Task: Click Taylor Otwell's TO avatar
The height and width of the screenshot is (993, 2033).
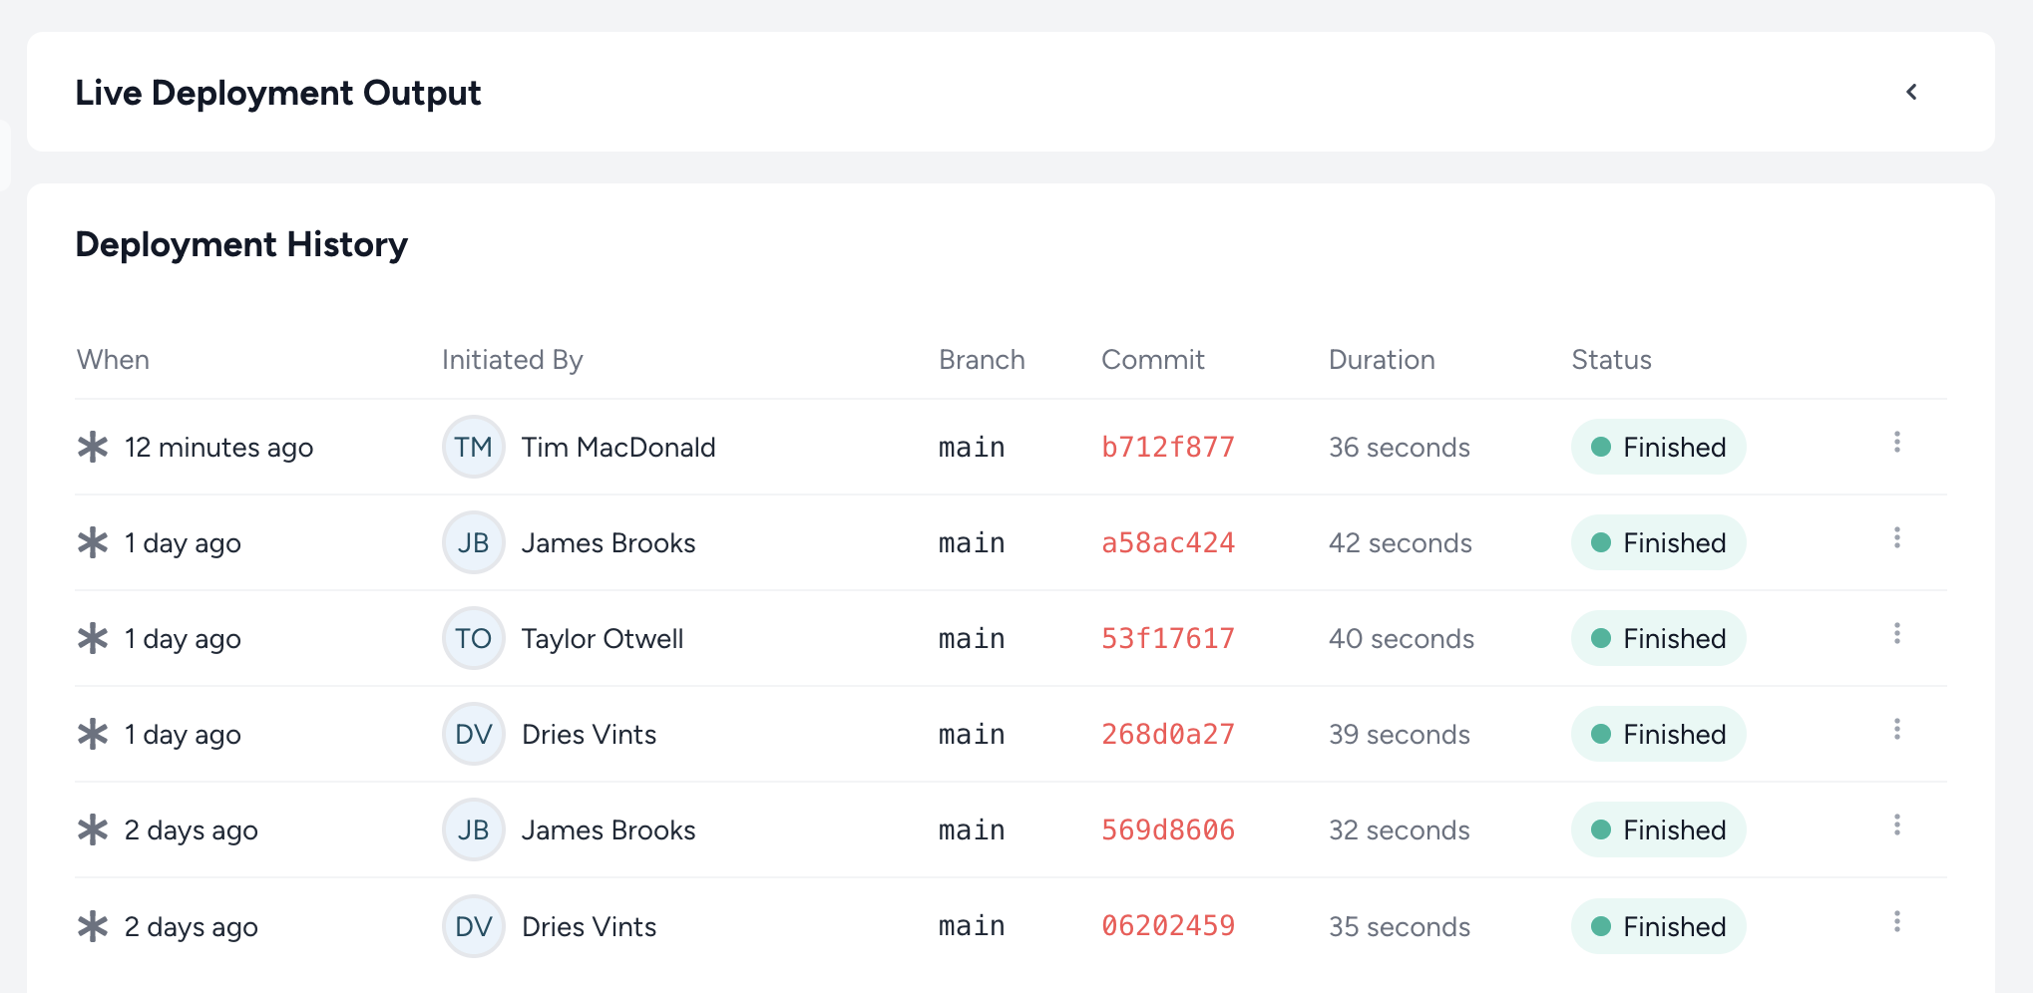Action: pos(473,638)
